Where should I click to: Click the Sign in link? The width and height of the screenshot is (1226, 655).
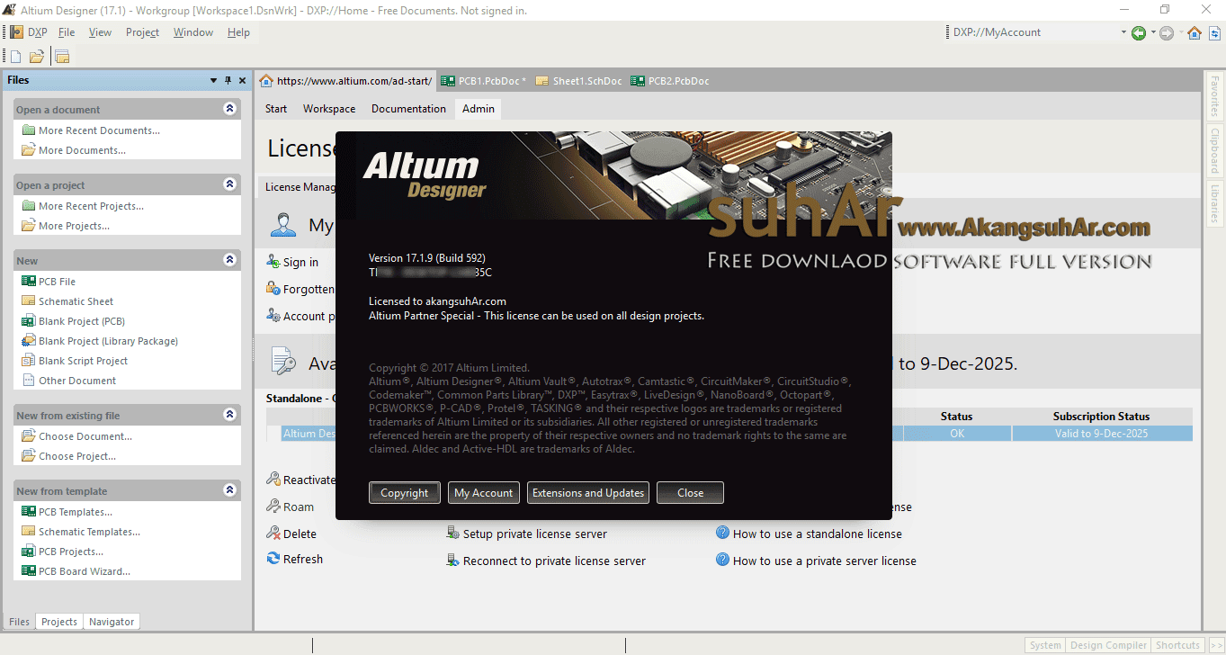(x=293, y=262)
